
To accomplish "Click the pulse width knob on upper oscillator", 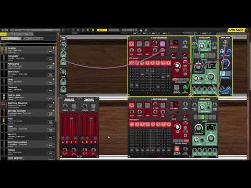I will tap(211, 77).
